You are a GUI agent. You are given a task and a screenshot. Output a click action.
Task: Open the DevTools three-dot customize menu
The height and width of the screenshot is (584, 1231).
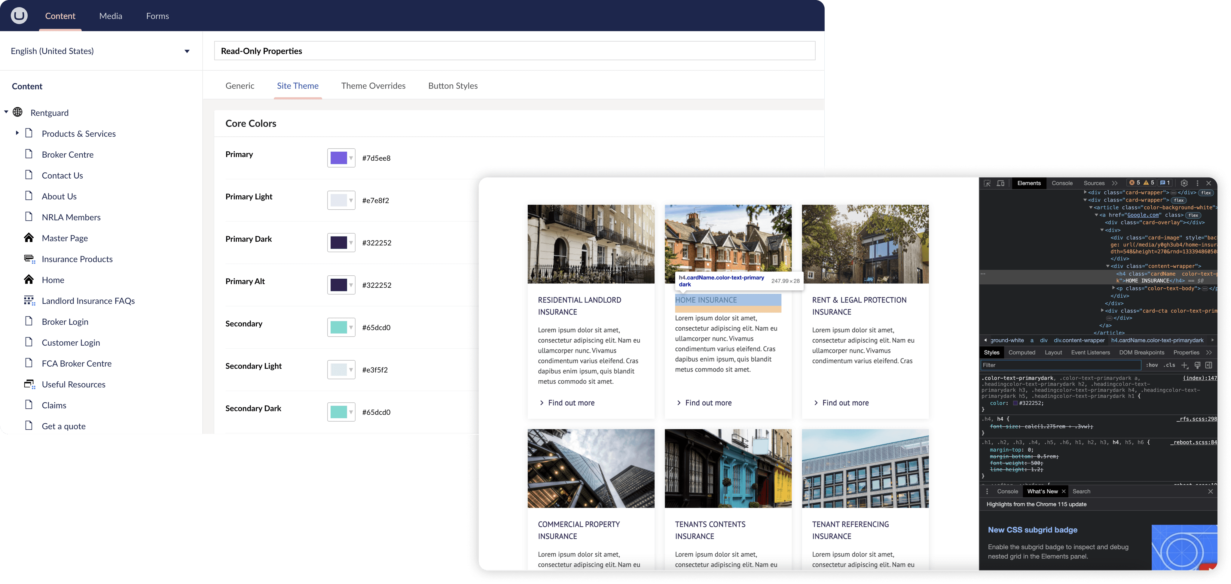1197,183
